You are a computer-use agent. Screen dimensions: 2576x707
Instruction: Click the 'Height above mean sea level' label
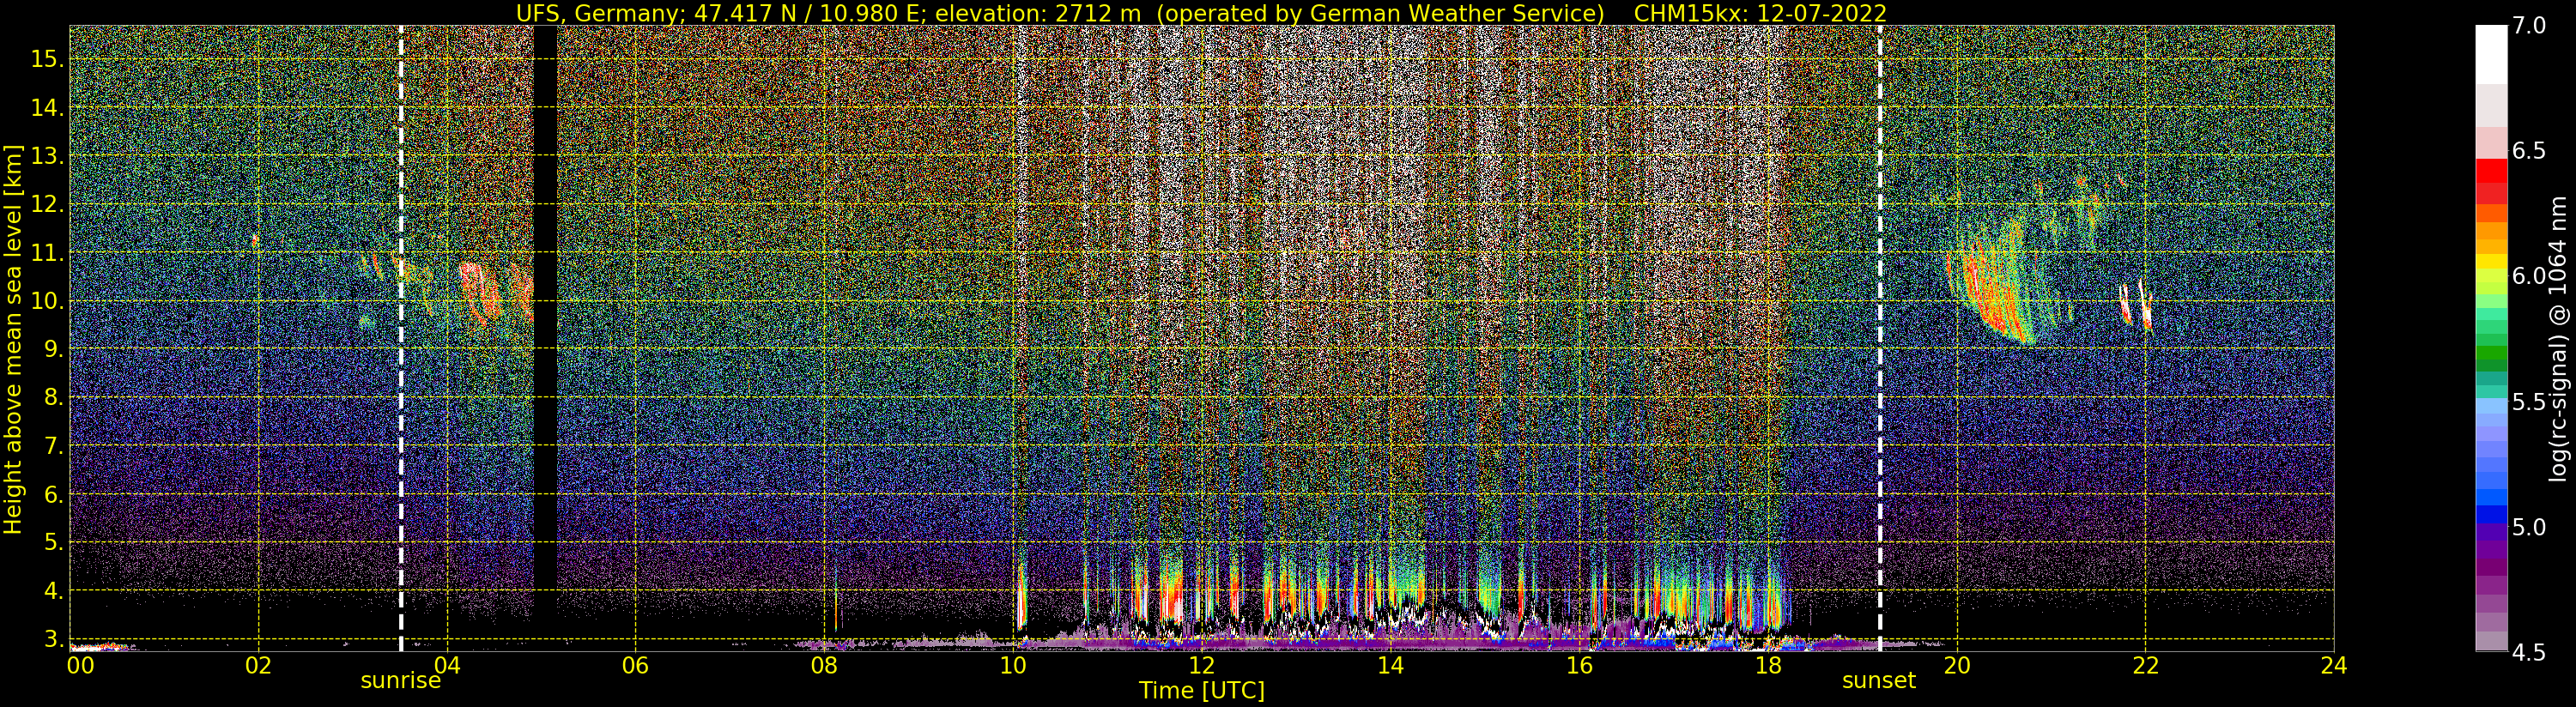point(14,340)
